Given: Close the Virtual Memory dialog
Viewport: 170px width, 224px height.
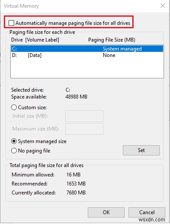Looking at the screenshot, I should (x=163, y=6).
